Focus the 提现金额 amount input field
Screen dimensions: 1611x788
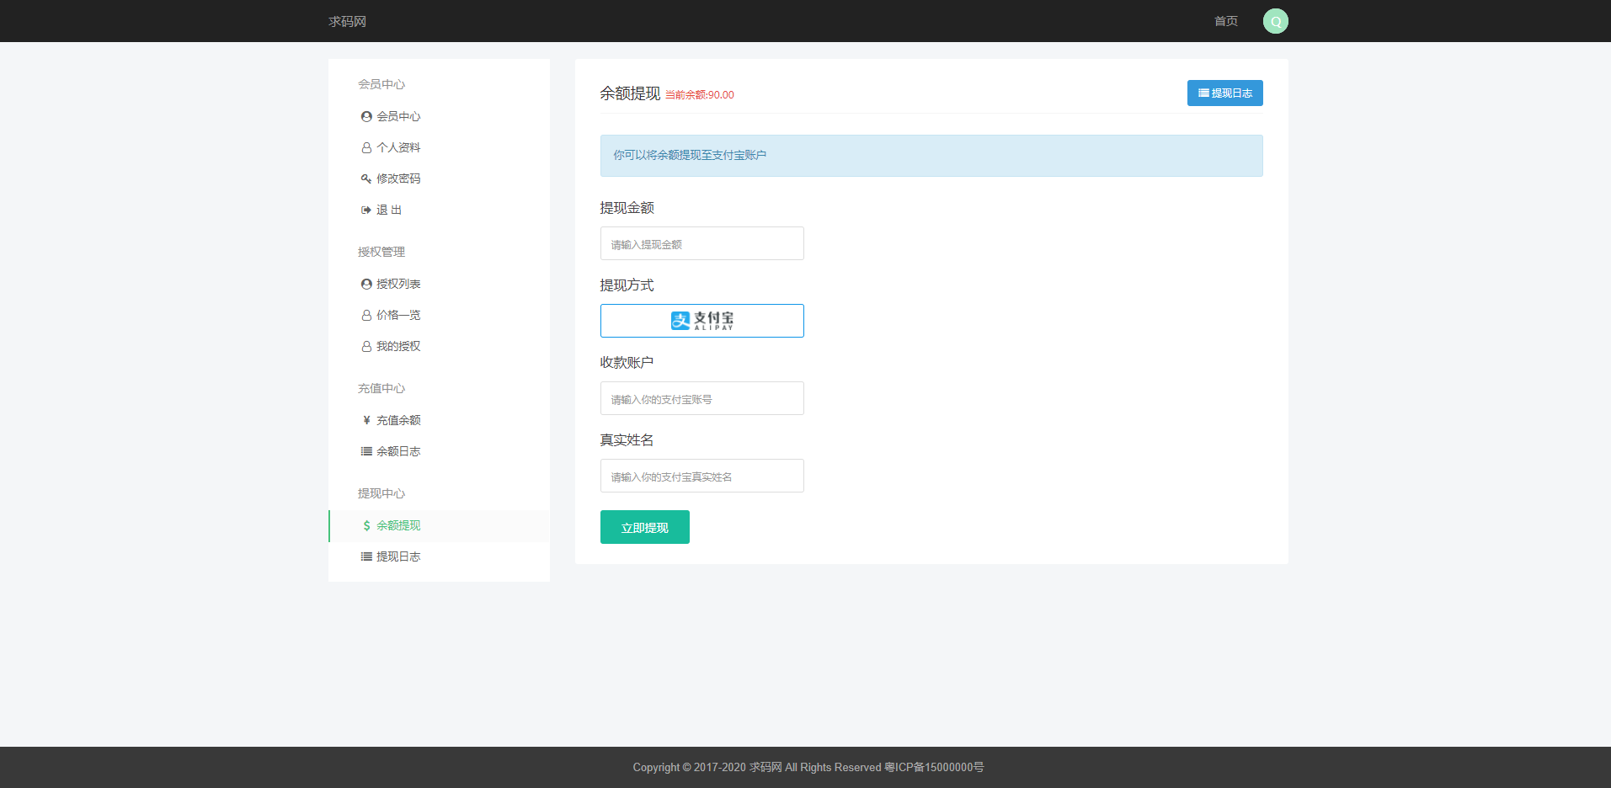tap(701, 244)
